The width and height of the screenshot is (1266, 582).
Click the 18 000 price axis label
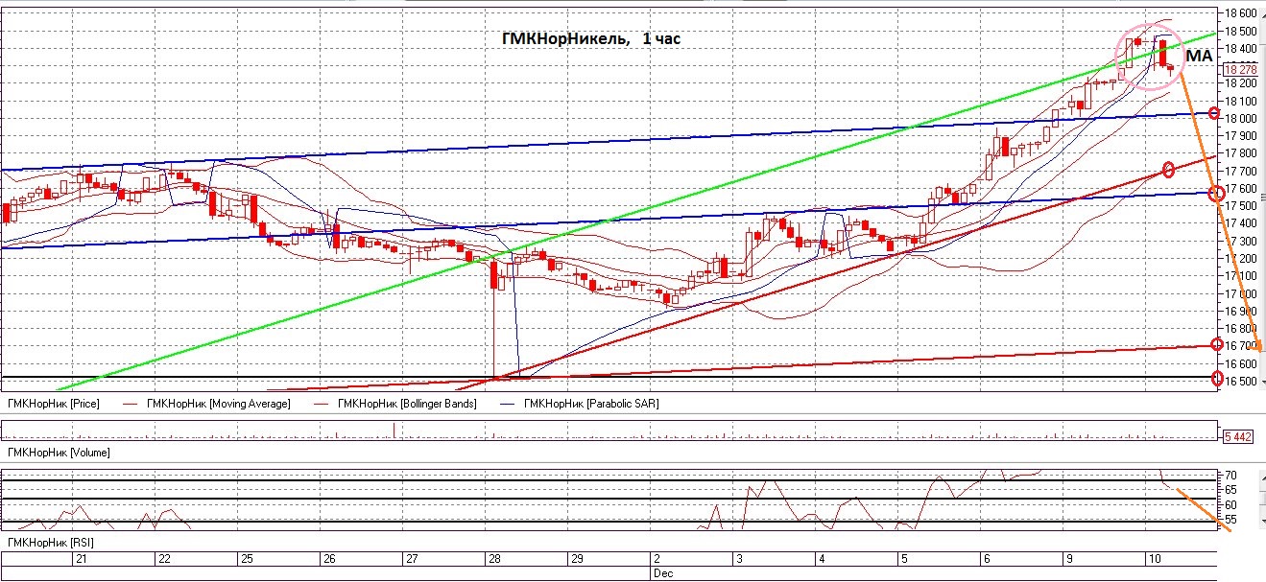tap(1240, 118)
